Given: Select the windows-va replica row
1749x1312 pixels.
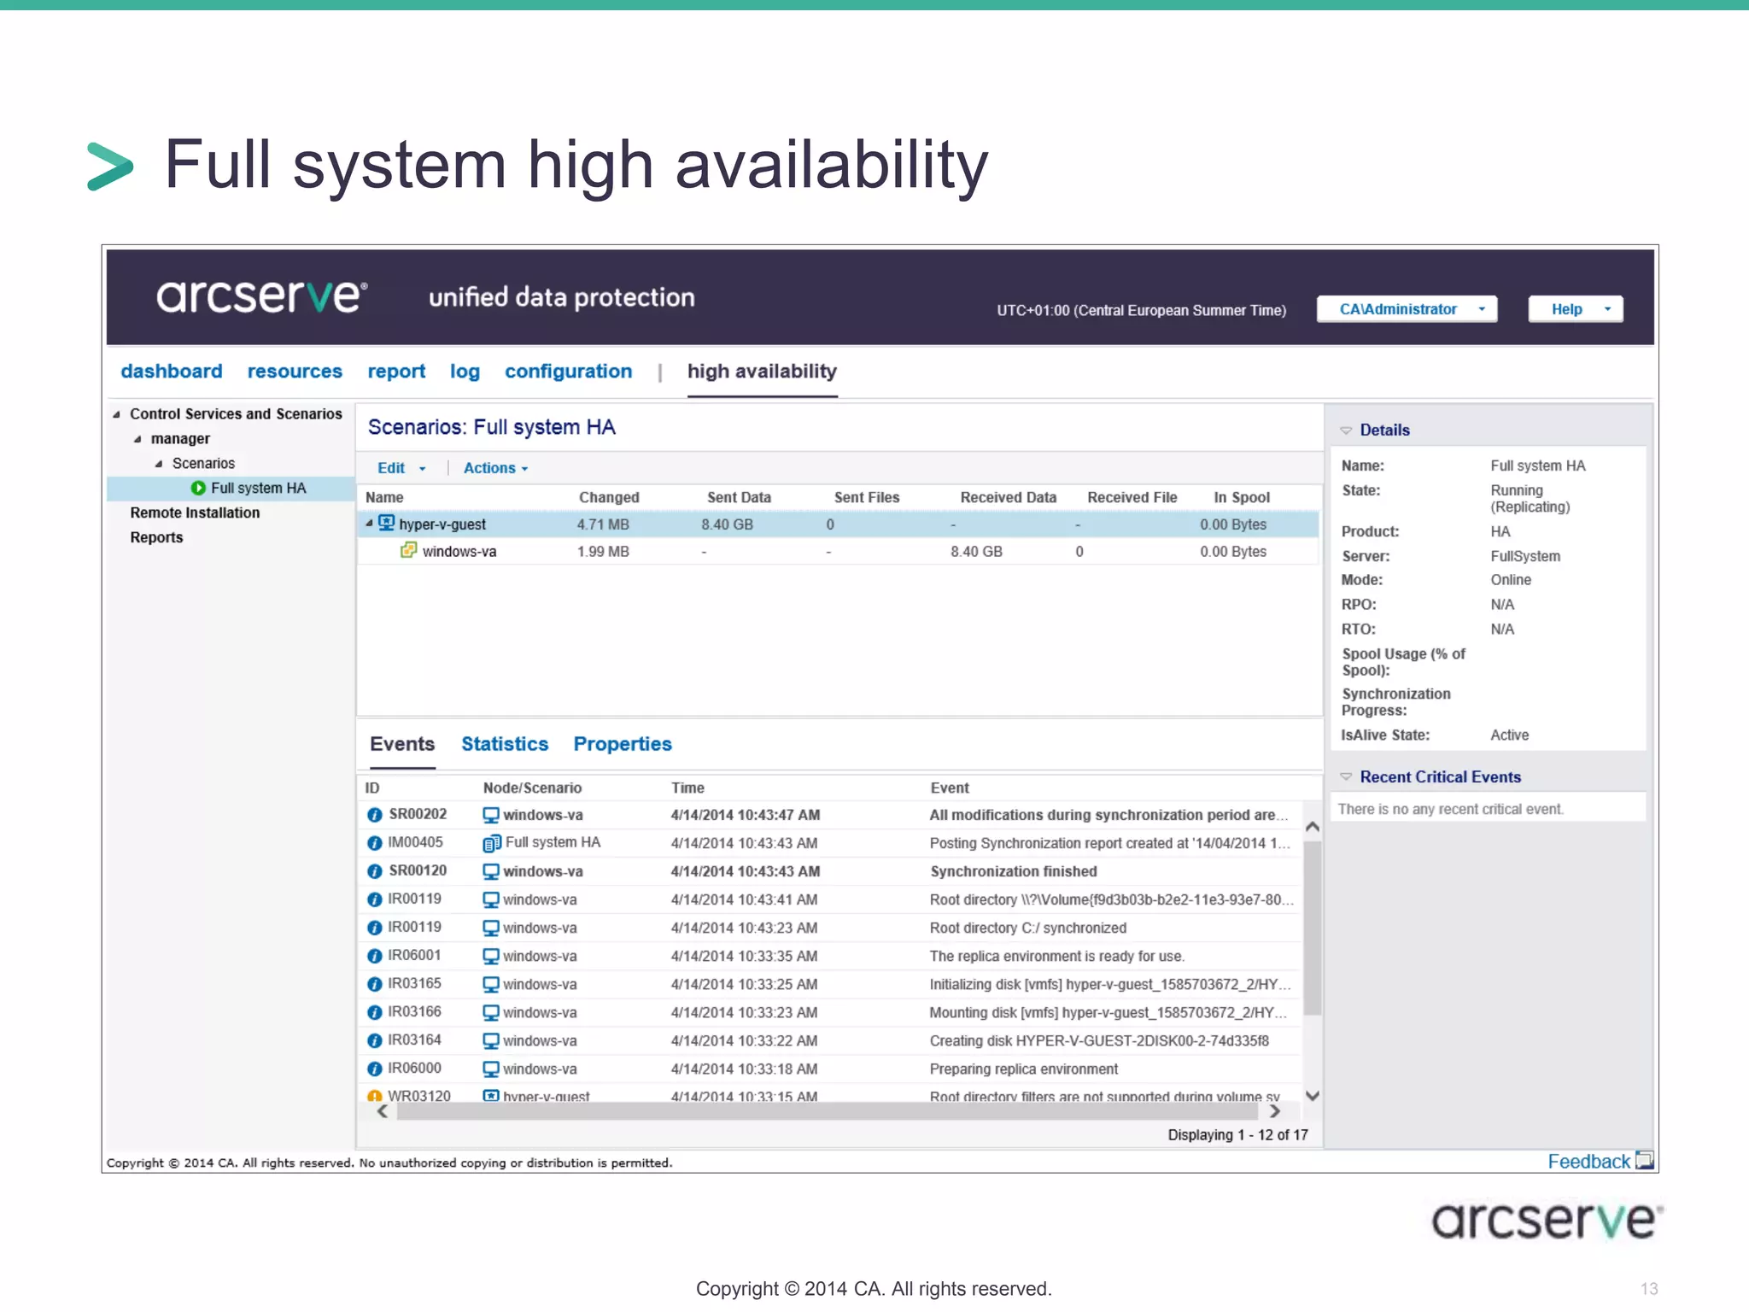Looking at the screenshot, I should 839,551.
